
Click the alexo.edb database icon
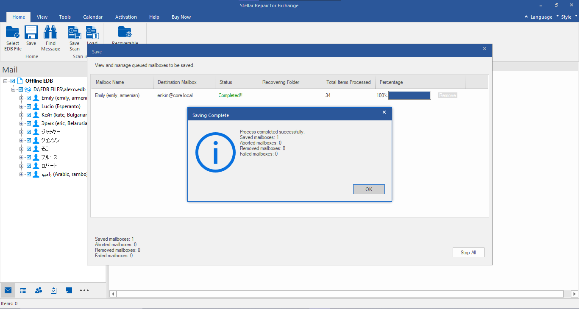pos(28,89)
